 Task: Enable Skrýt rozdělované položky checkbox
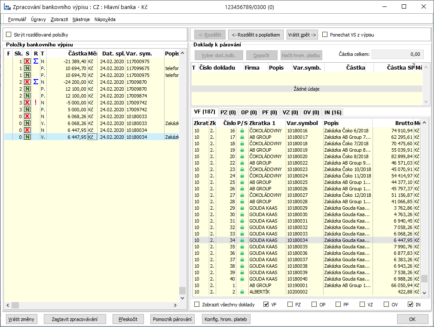point(9,35)
